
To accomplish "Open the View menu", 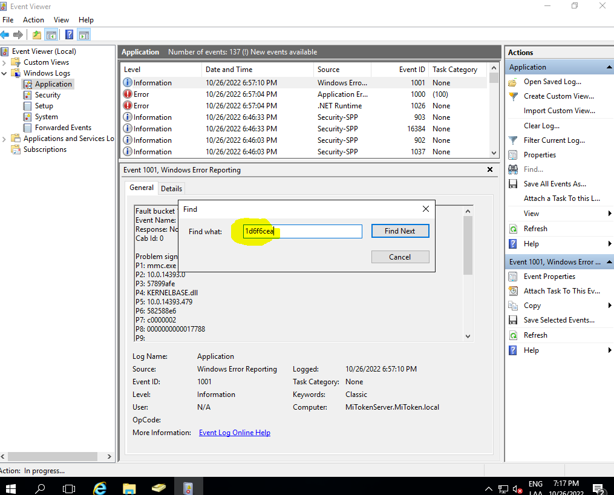I will coord(61,20).
